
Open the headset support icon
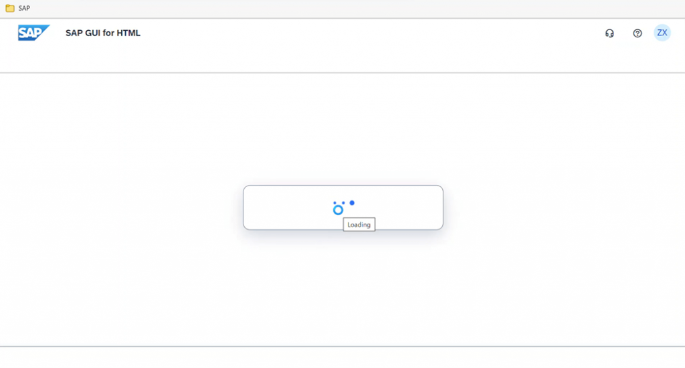tap(609, 33)
